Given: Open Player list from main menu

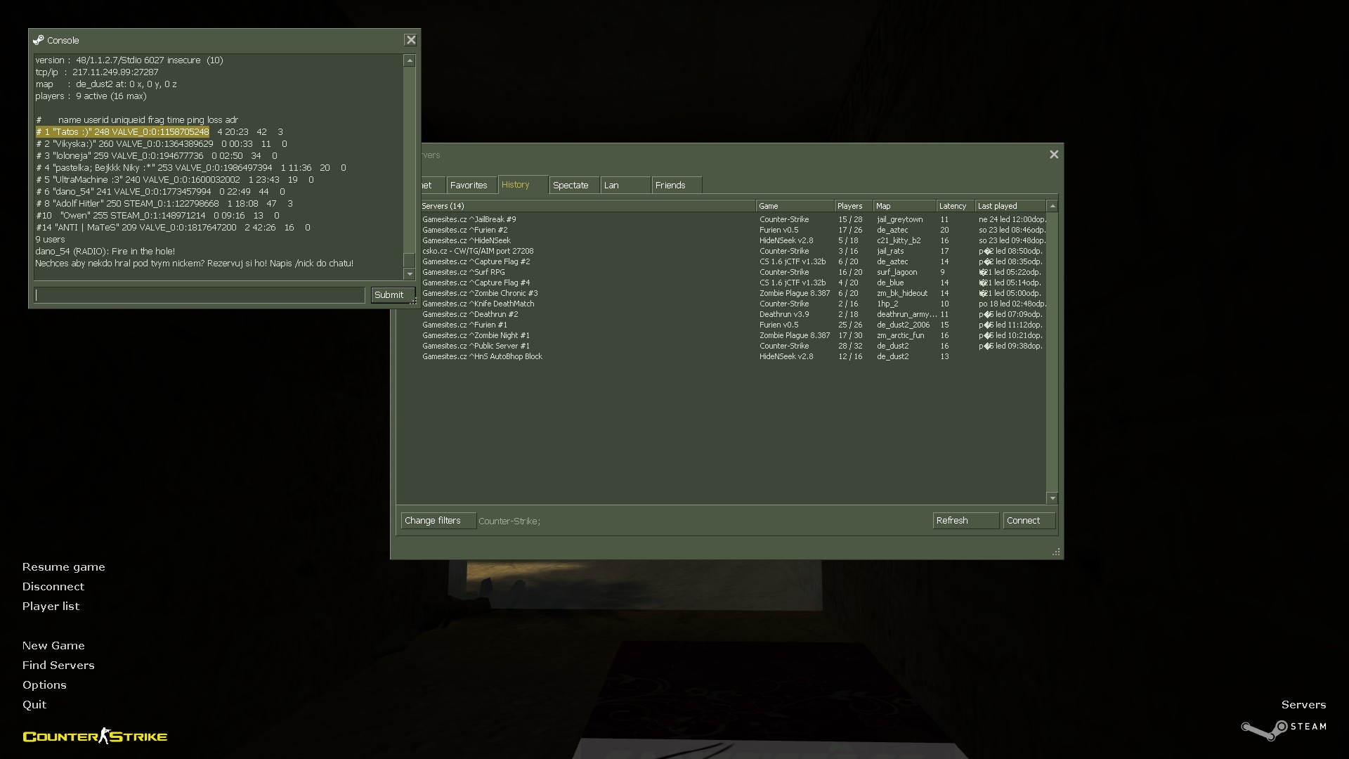Looking at the screenshot, I should click(51, 606).
